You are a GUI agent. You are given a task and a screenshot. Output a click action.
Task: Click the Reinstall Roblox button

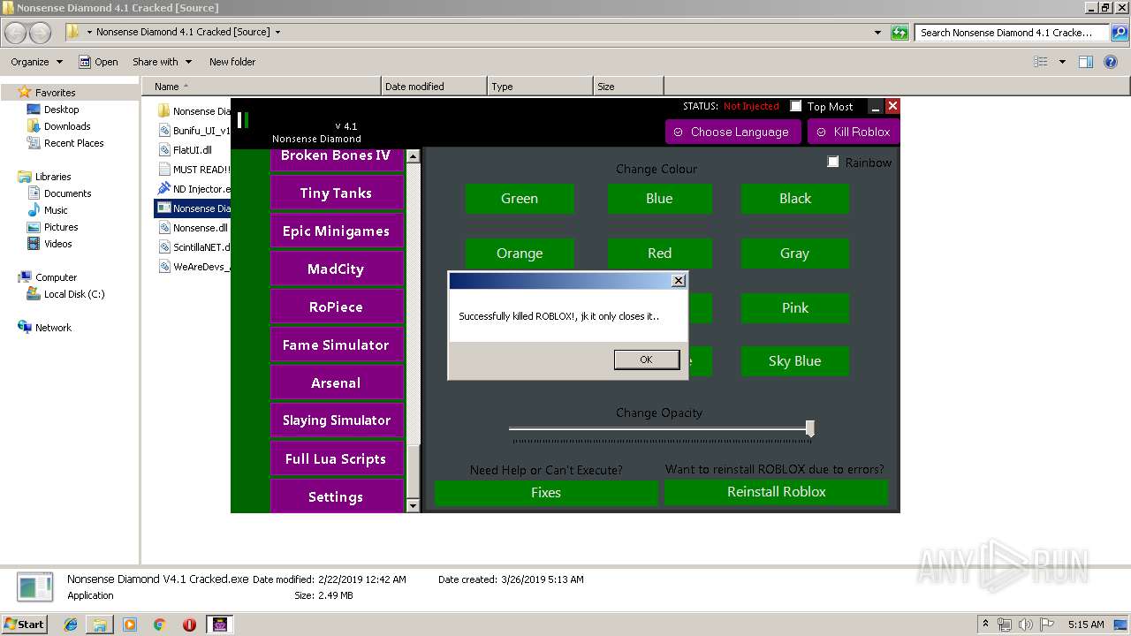(776, 492)
